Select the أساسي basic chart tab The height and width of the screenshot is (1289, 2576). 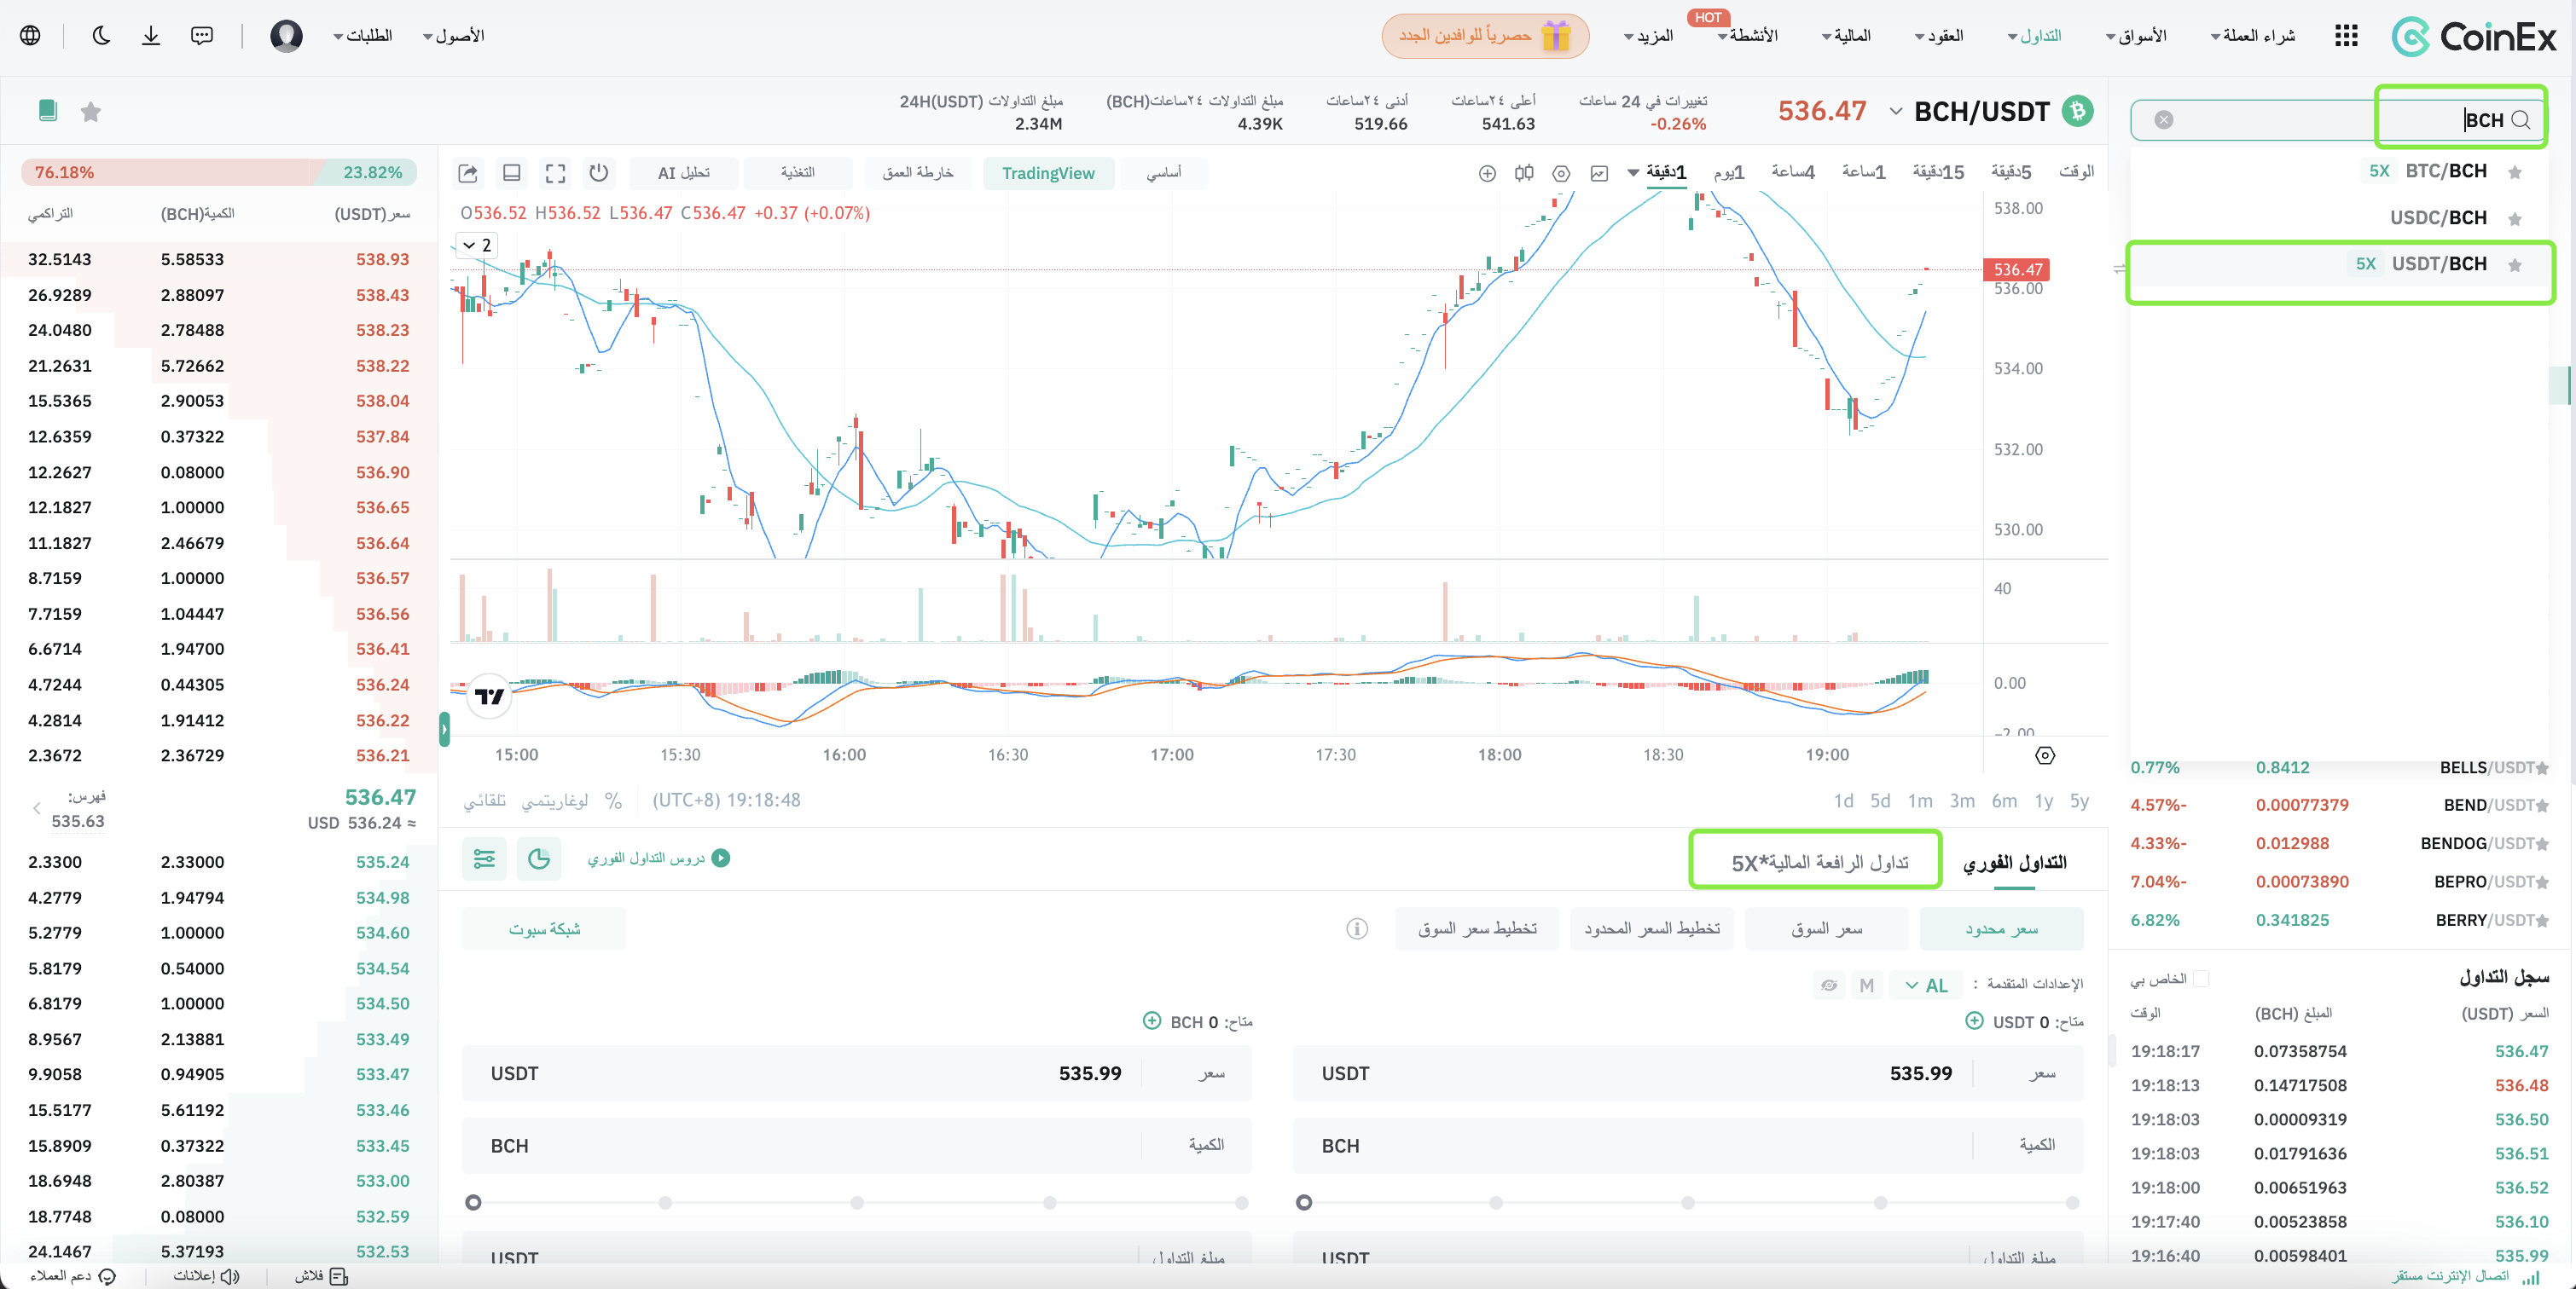[1164, 173]
